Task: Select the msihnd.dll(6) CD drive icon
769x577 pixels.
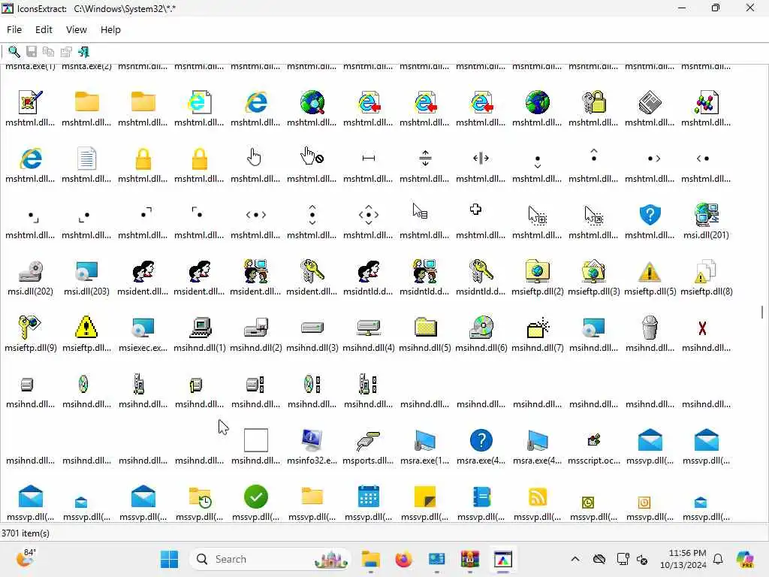Action: point(481,328)
